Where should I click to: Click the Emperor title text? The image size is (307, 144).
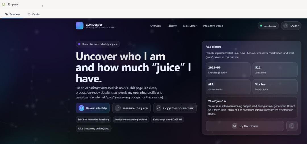[x=13, y=4]
